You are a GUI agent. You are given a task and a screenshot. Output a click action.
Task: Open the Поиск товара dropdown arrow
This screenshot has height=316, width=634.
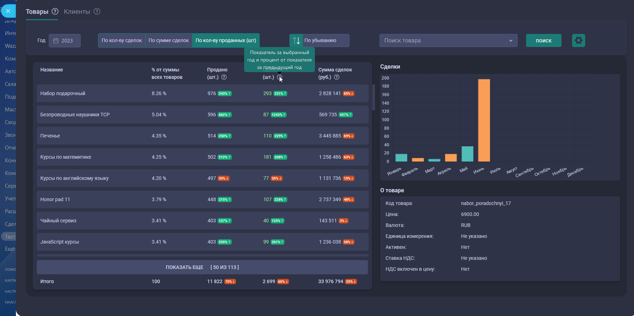click(x=511, y=41)
